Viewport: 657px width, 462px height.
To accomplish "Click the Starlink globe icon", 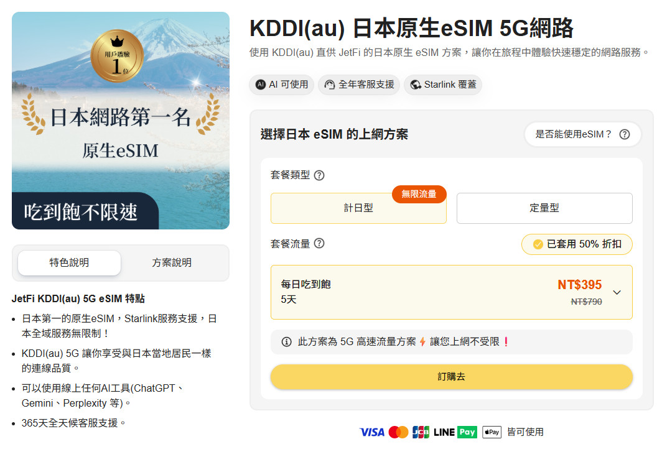I will (x=416, y=85).
